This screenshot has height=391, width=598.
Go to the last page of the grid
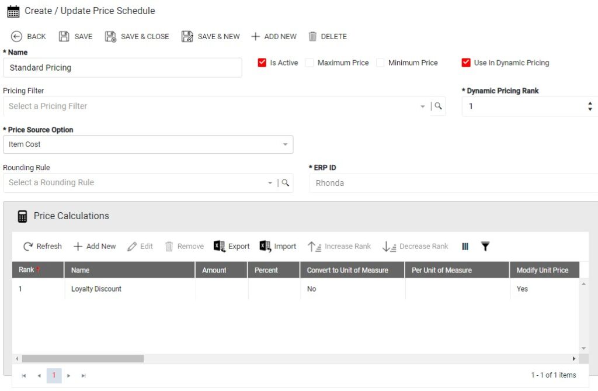[84, 376]
